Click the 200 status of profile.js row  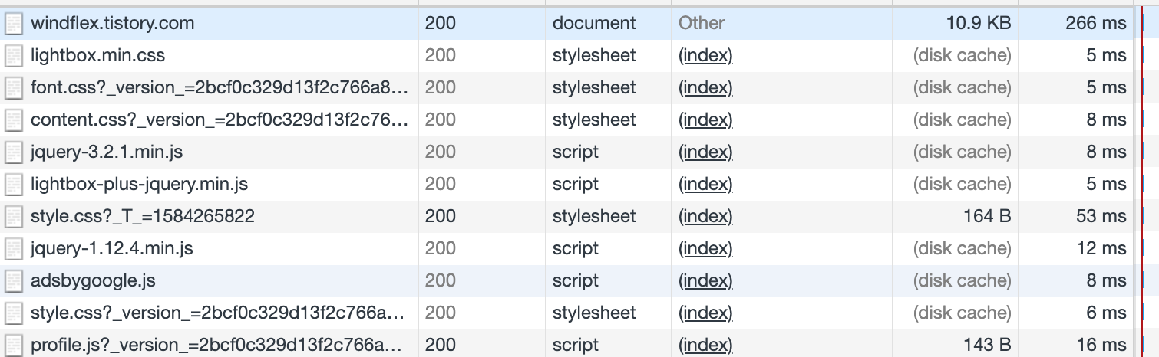[441, 346]
